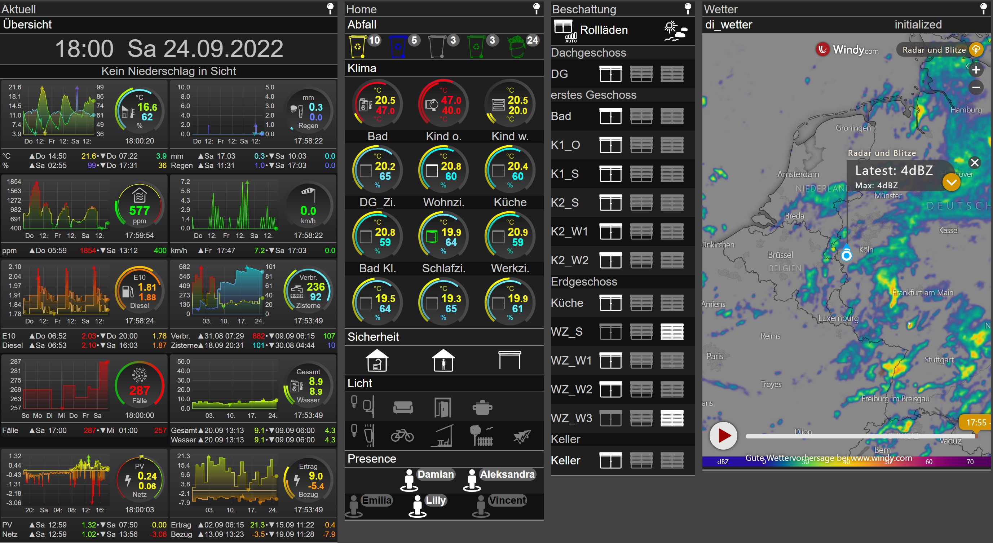Toggle the carport terrace light icon
The height and width of the screenshot is (543, 993).
[442, 436]
